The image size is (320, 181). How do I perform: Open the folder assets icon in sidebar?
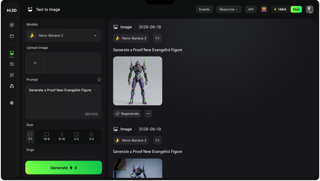[12, 36]
